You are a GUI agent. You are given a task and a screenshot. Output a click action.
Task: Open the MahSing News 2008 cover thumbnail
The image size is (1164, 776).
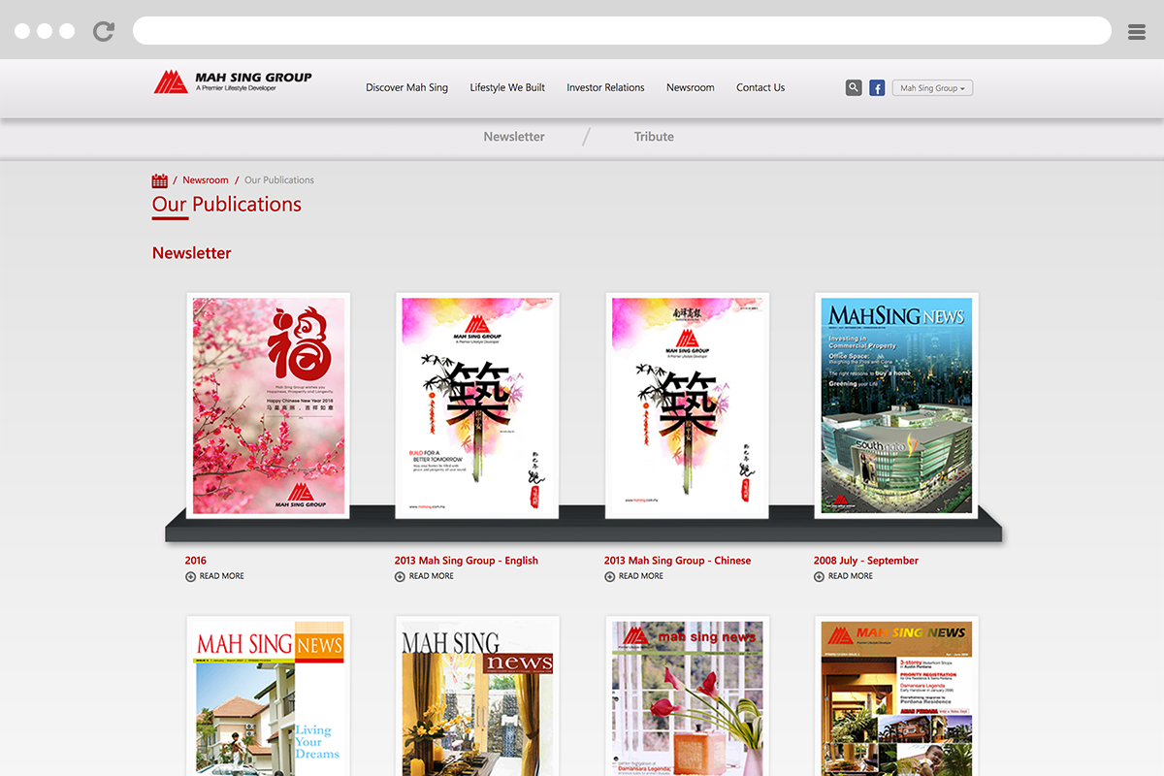click(x=896, y=405)
